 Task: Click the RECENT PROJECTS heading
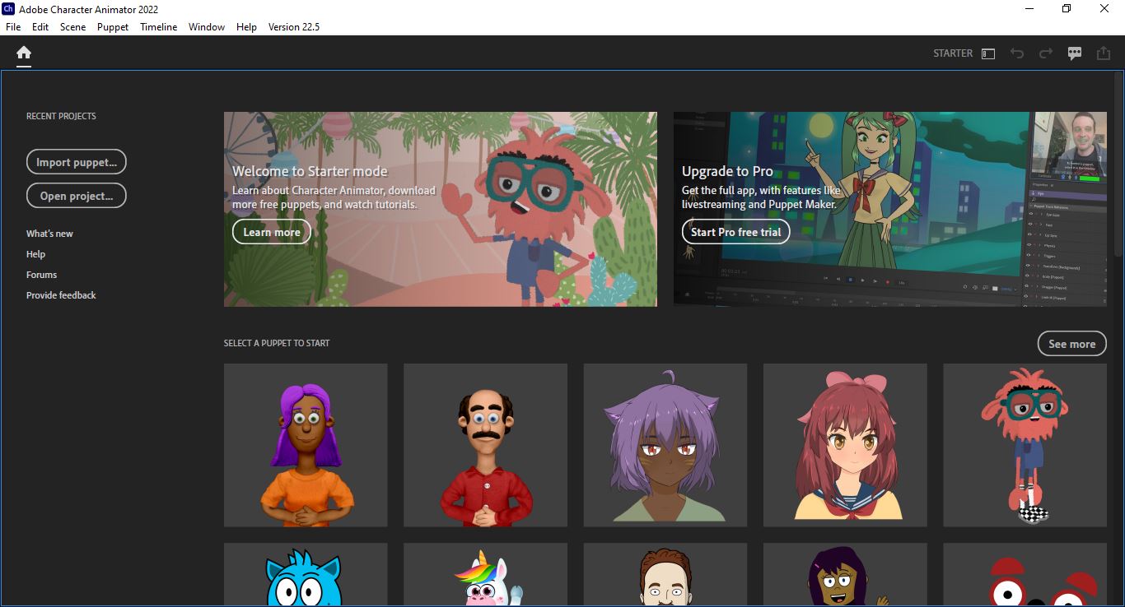click(x=61, y=116)
